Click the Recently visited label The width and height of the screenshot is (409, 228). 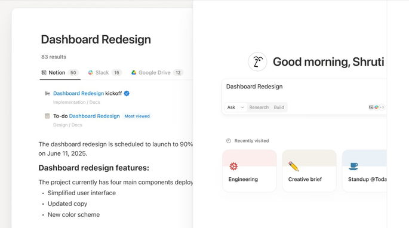click(x=251, y=141)
